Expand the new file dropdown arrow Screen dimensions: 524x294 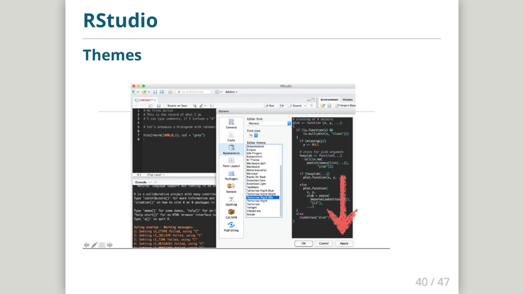pyautogui.click(x=138, y=92)
